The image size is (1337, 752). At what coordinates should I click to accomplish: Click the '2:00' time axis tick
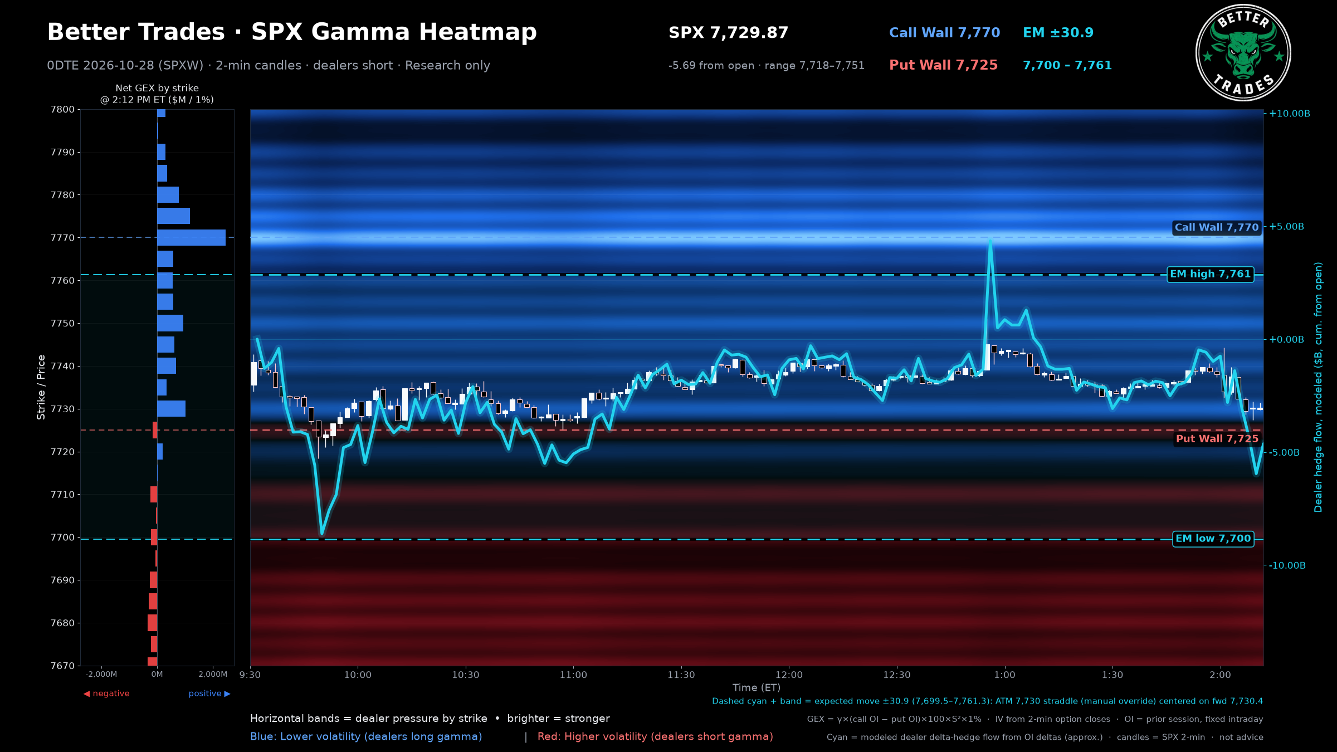point(1221,675)
